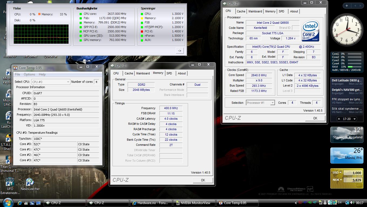Viewport: 367px width, 207px height.
Task: Click the taskbar clock 00:17
Action: tap(360, 203)
